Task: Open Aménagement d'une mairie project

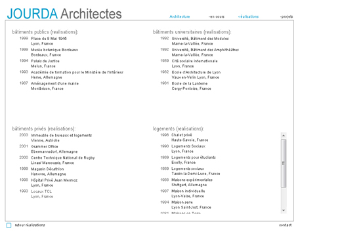Action: pos(54,83)
